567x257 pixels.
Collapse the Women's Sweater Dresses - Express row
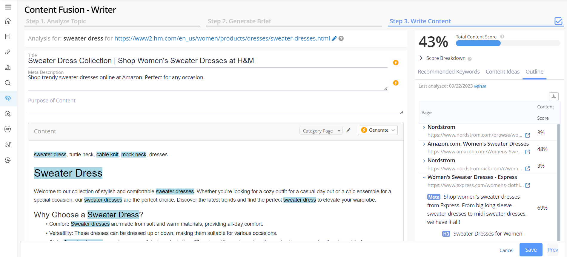[x=424, y=177]
